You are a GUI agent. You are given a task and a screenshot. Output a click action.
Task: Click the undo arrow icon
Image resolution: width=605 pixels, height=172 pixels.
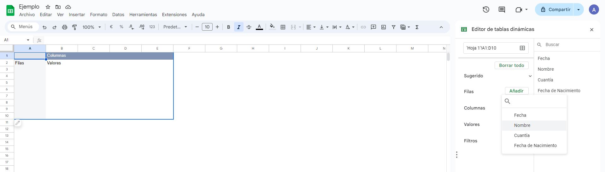point(44,27)
